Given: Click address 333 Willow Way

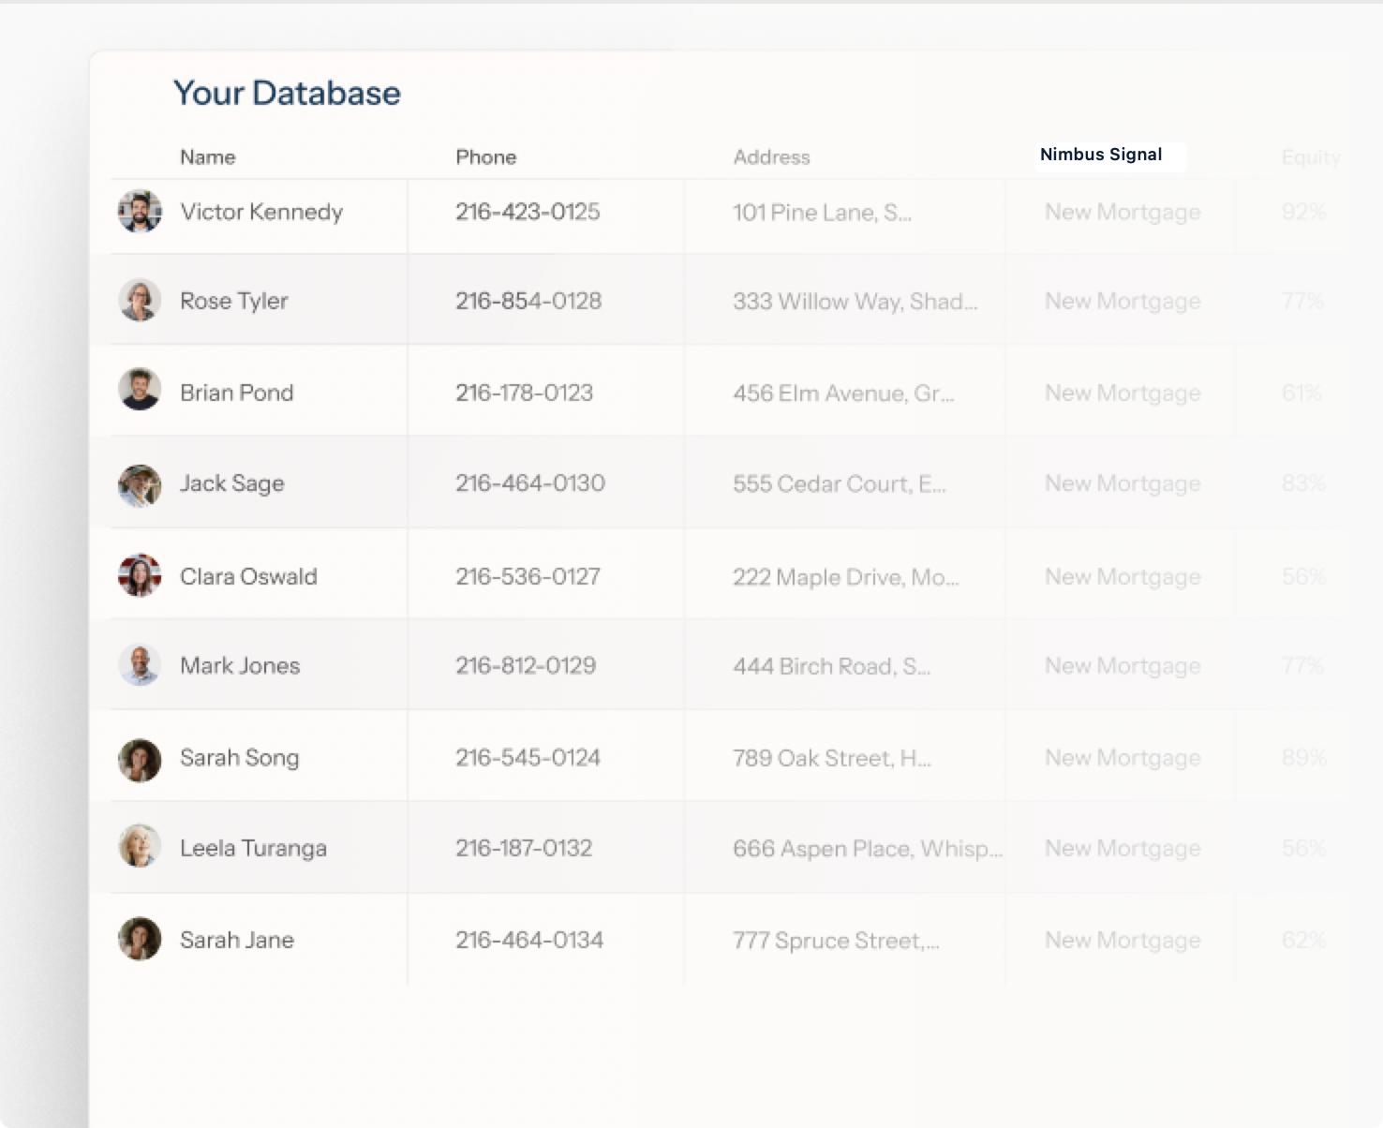Looking at the screenshot, I should pos(855,302).
